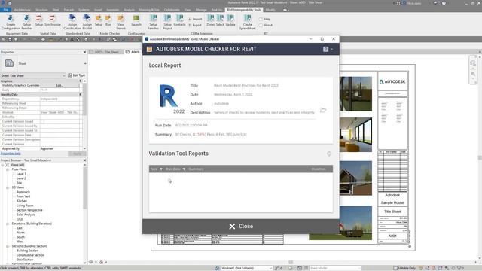Select Solar Analysis view in browser
Viewport: 482px width, 271px height.
(26, 215)
